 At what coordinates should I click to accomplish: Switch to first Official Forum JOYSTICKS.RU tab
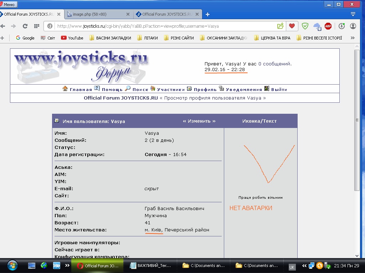point(29,14)
